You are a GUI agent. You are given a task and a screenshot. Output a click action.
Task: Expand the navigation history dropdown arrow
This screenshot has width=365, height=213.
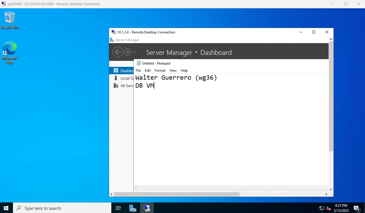pos(134,52)
